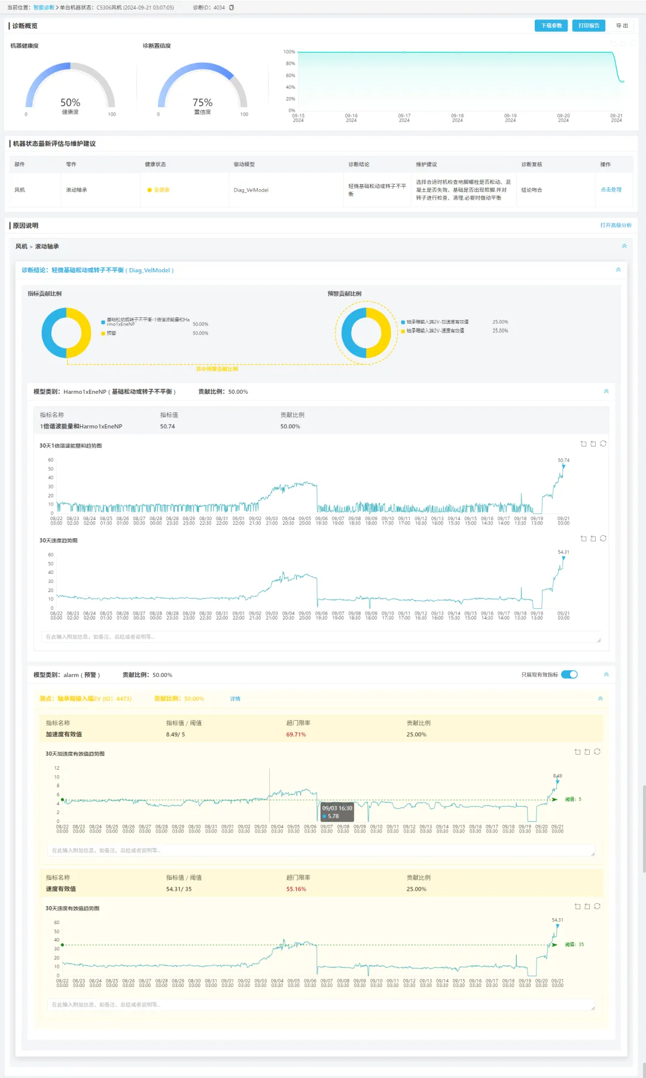Image resolution: width=646 pixels, height=1078 pixels.
Task: Open 详情 link for measuring point 4473
Action: point(235,699)
